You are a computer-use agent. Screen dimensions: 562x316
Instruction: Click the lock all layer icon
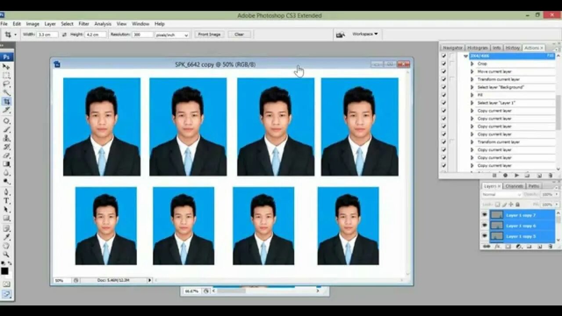pyautogui.click(x=518, y=205)
